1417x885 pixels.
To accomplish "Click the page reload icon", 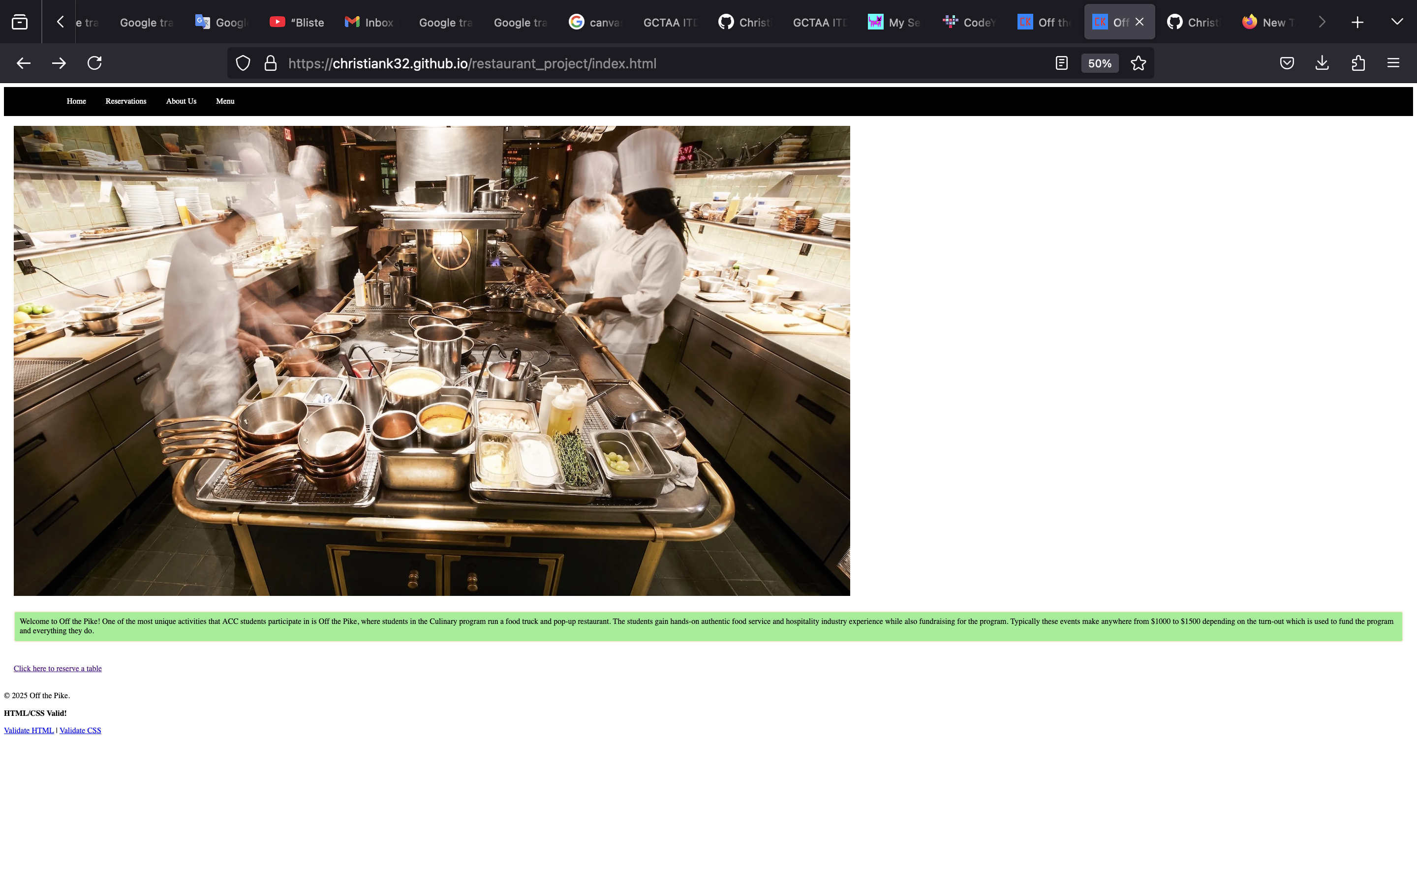I will click(94, 63).
